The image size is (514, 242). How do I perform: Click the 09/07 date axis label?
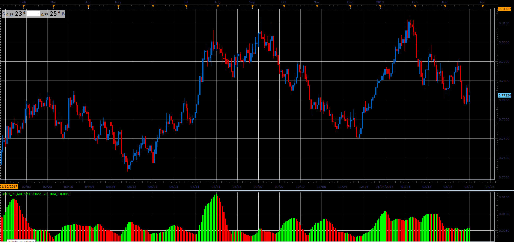point(258,187)
